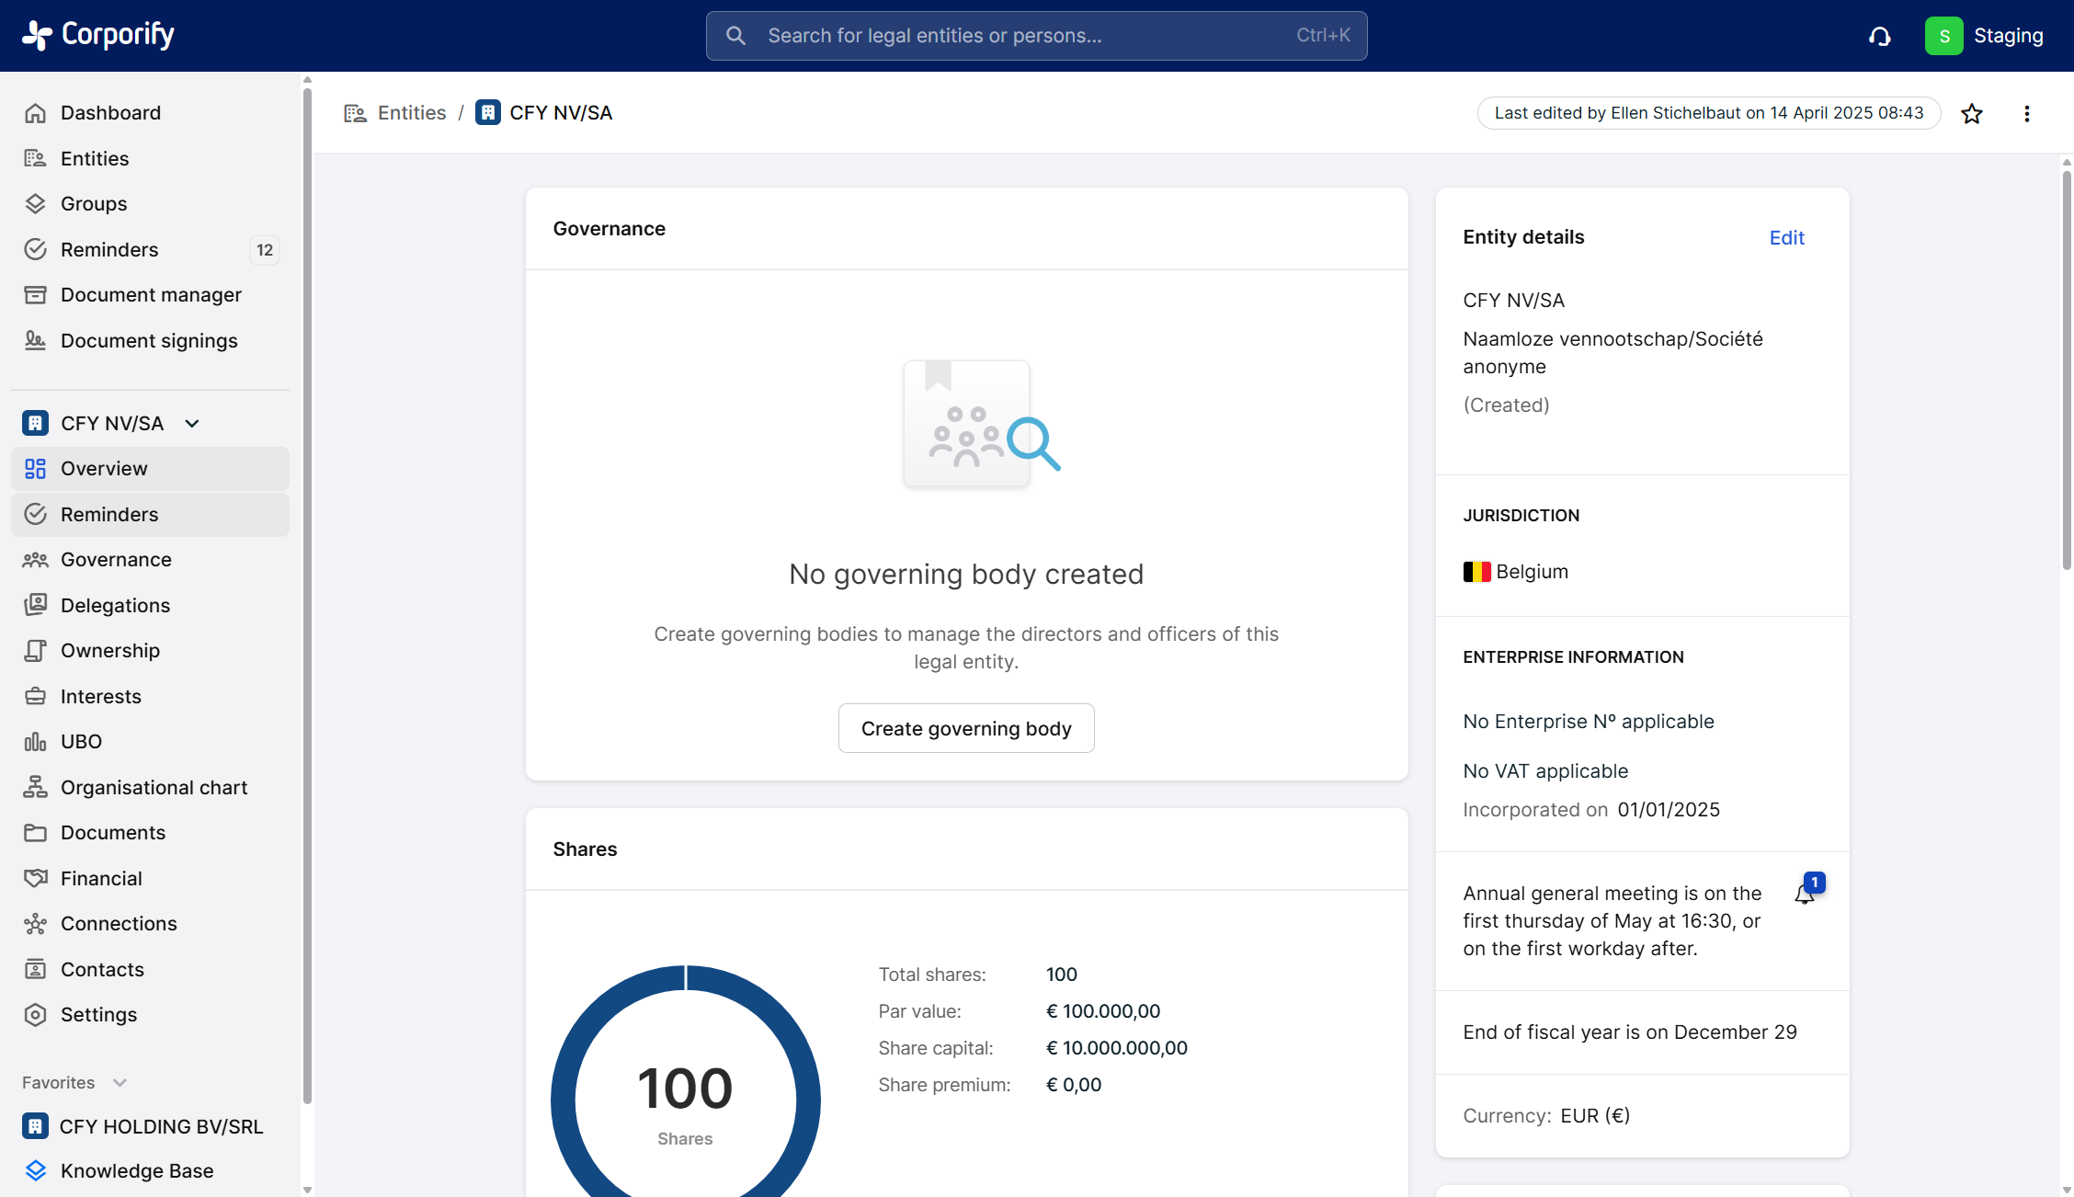This screenshot has width=2074, height=1197.
Task: Collapse the Favorites section
Action: click(120, 1082)
